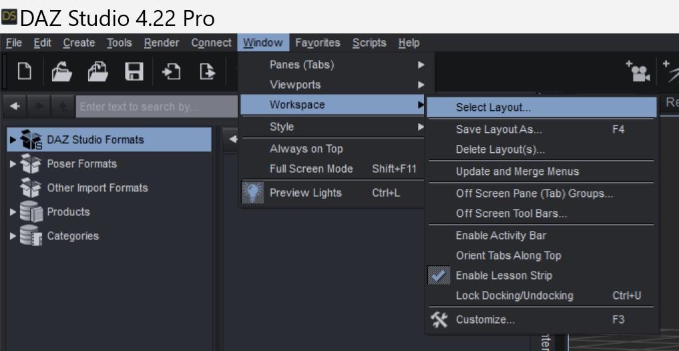The width and height of the screenshot is (679, 351).
Task: Expand the Poser Formats tree node
Action: tap(13, 164)
